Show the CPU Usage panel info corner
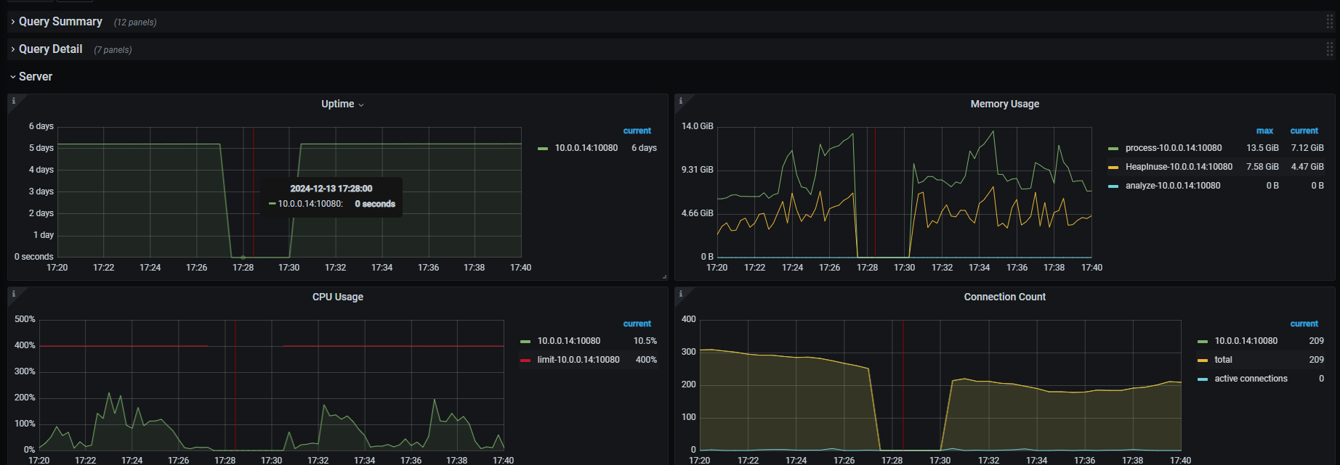 pos(13,294)
